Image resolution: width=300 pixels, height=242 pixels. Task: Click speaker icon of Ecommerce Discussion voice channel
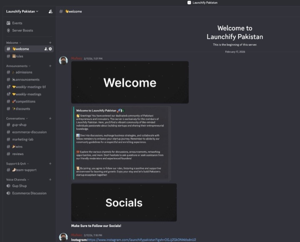pos(8,193)
